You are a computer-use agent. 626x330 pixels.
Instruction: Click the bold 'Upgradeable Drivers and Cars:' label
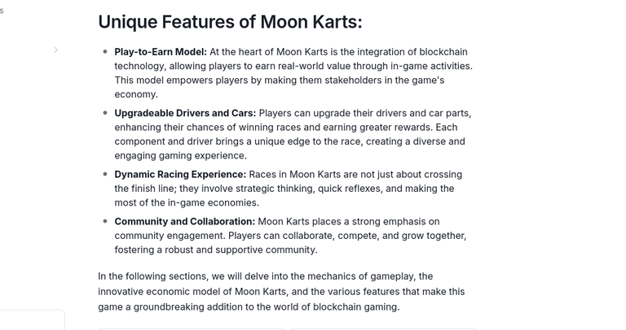185,113
